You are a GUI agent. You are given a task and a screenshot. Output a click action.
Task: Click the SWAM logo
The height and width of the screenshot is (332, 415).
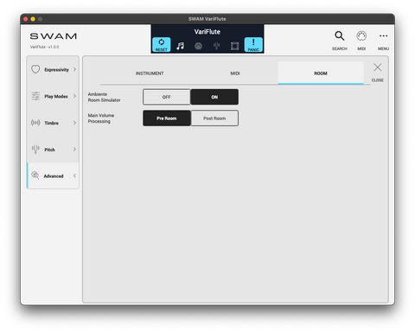[54, 36]
